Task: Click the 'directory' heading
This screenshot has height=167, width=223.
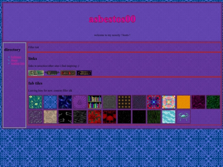Action: [12, 50]
